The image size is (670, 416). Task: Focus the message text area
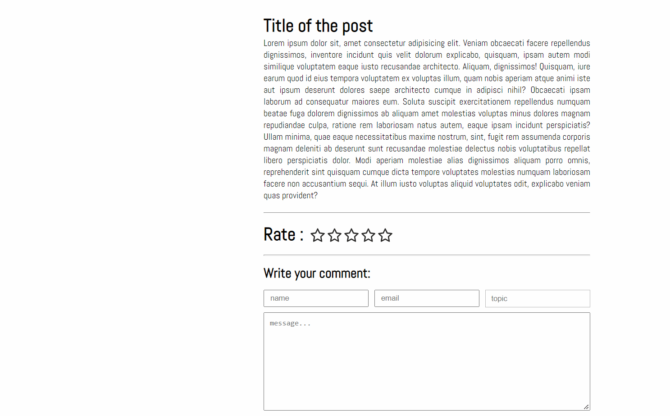pos(427,361)
